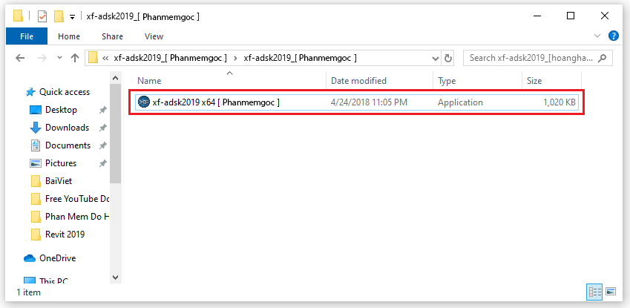The width and height of the screenshot is (630, 308).
Task: Click the Back navigation arrow
Action: click(20, 58)
